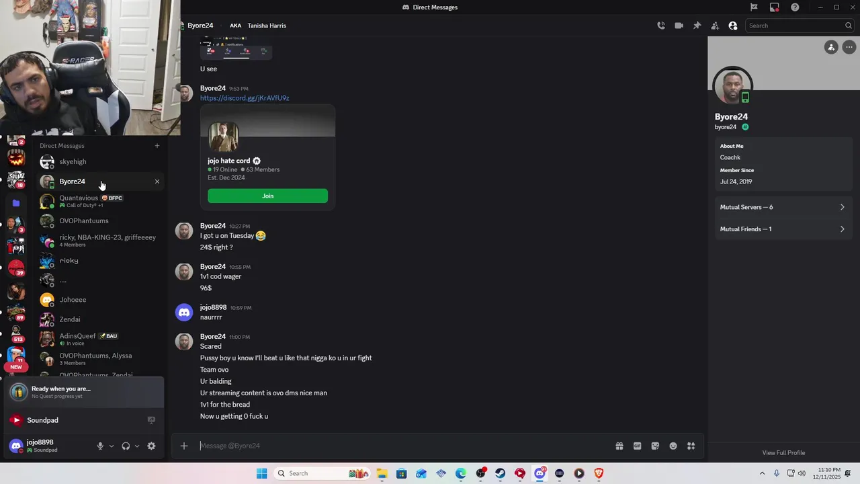Open File Explorer from taskbar

(382, 473)
